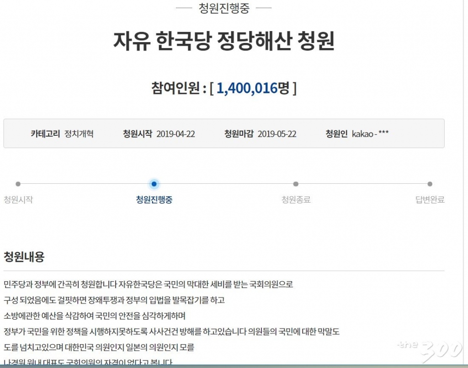Click the gray endpoint dot near 답변완료
This screenshot has height=368, width=468.
tap(429, 184)
